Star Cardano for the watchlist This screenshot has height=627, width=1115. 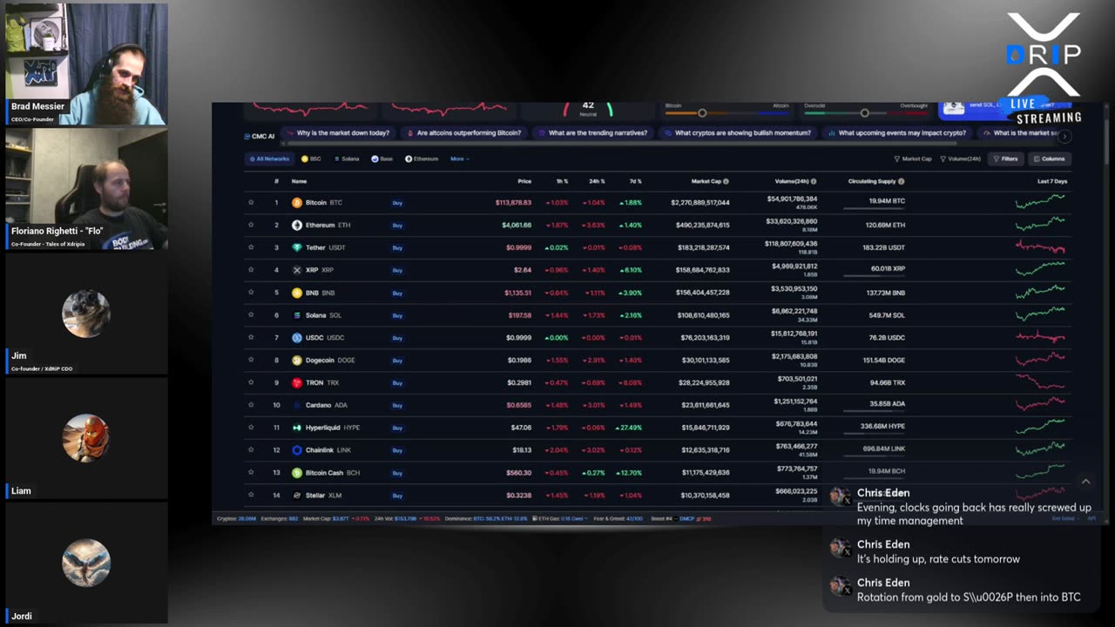pos(251,405)
